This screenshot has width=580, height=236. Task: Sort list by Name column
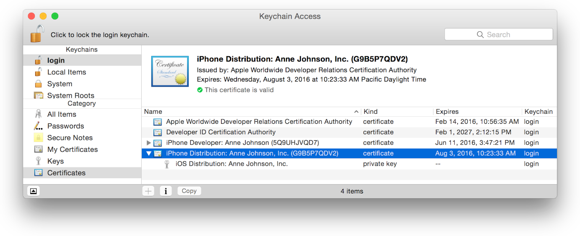(x=251, y=112)
